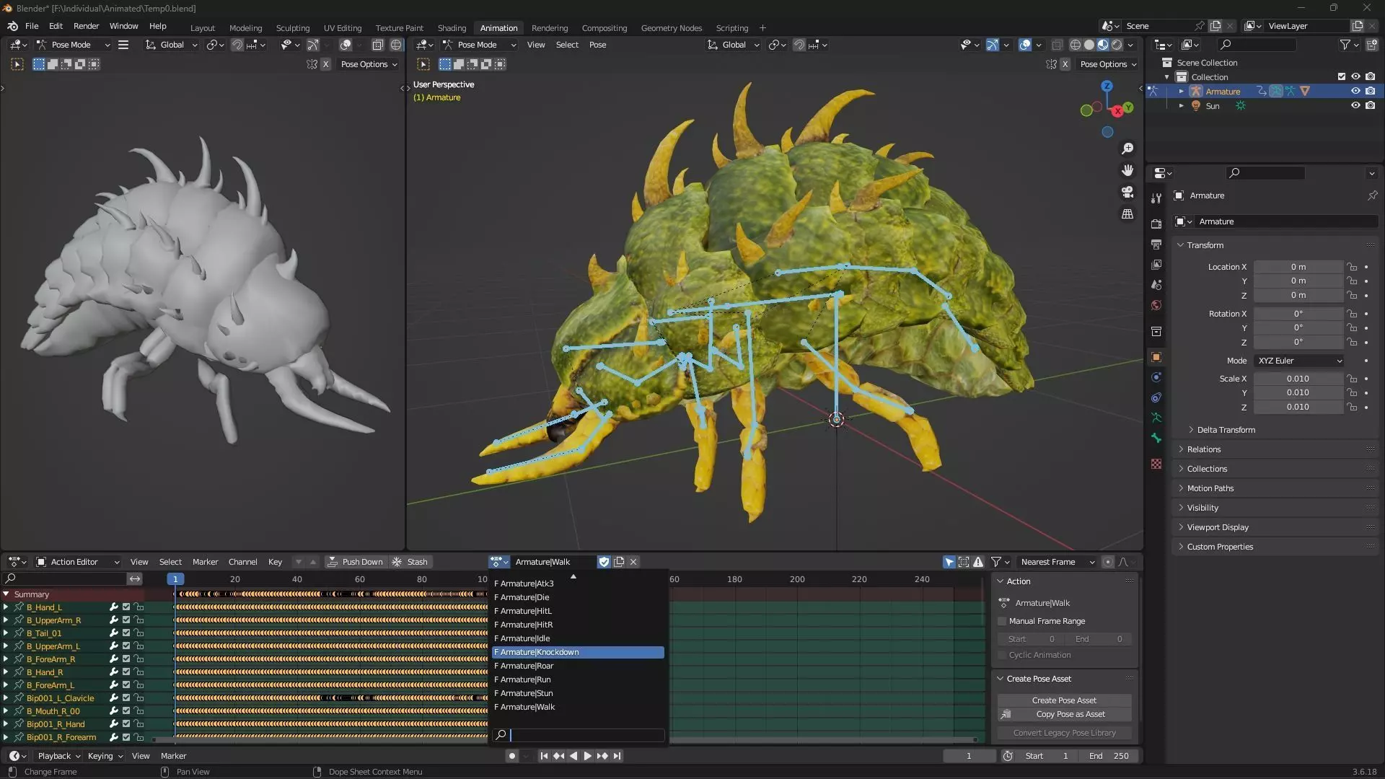
Task: Open the Object Constraints properties tab
Action: click(1156, 397)
